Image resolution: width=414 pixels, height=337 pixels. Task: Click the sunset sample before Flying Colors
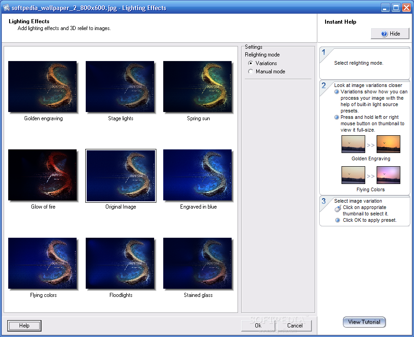click(x=353, y=175)
